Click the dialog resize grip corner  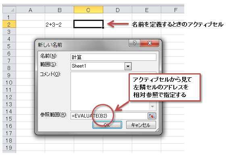[157, 130]
